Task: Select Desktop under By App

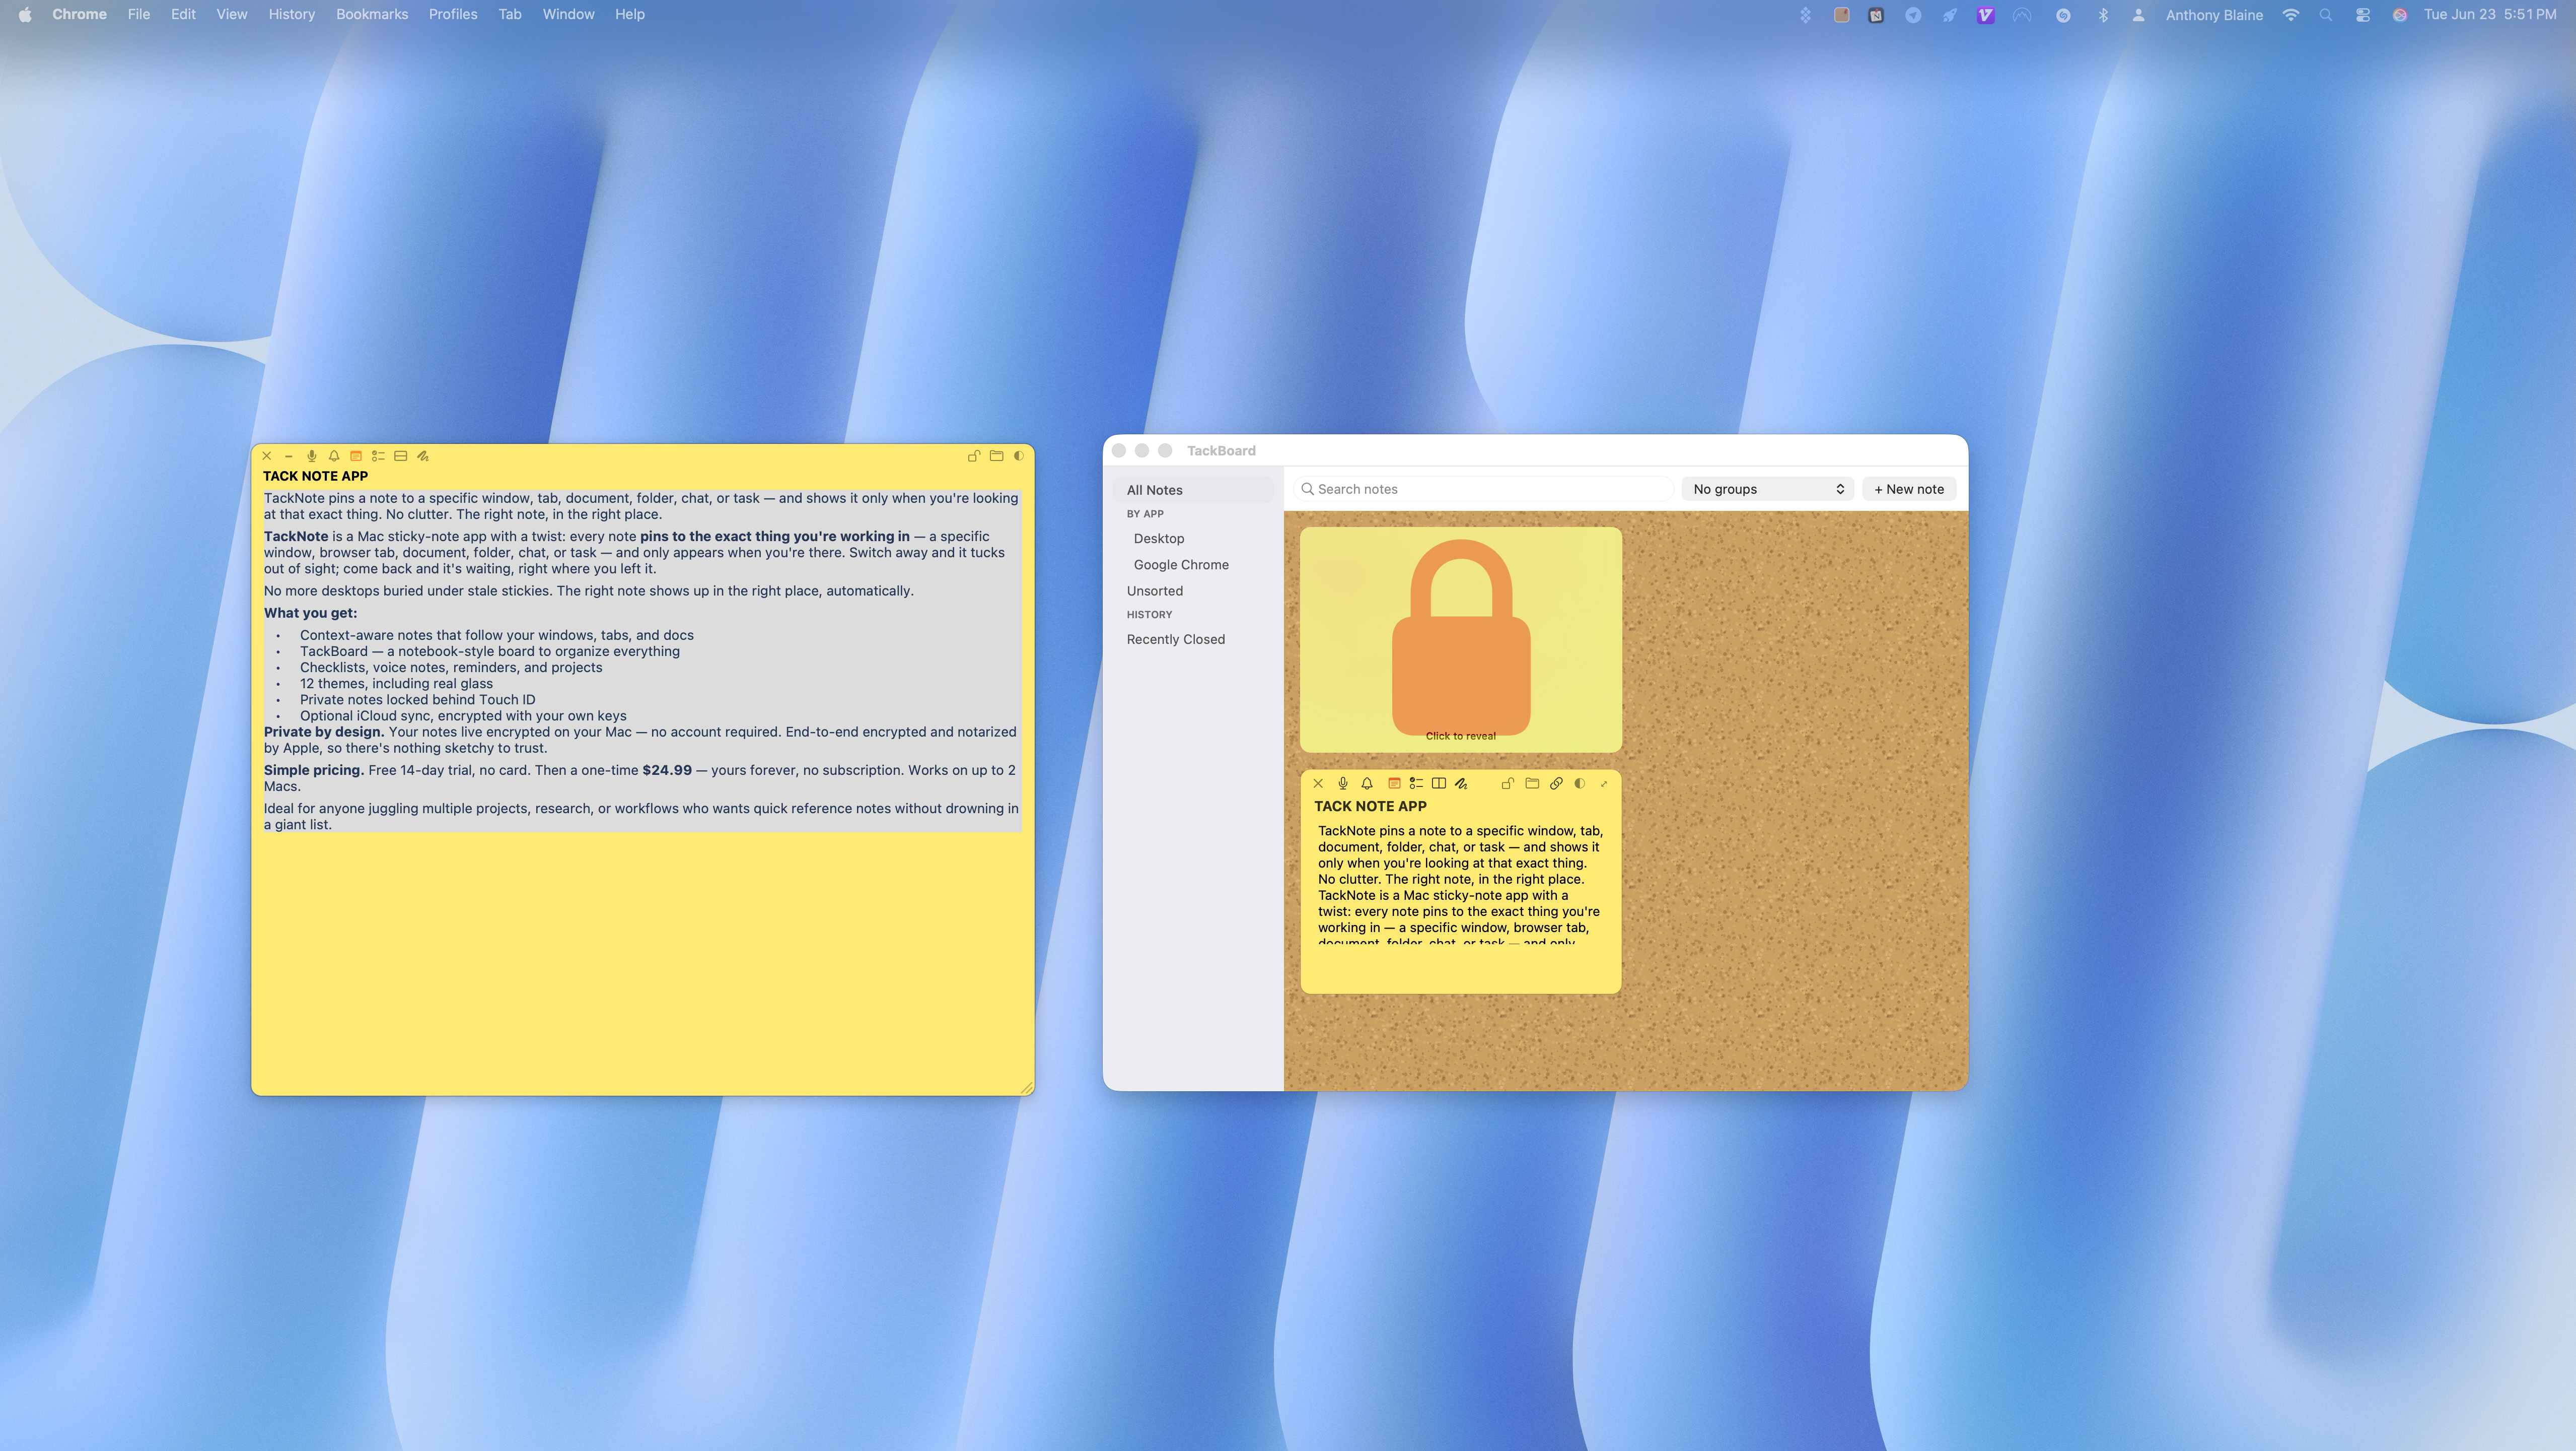Action: pos(1159,539)
